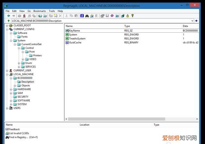Click the paste clipboard toolbar icon

[x=76, y=16]
